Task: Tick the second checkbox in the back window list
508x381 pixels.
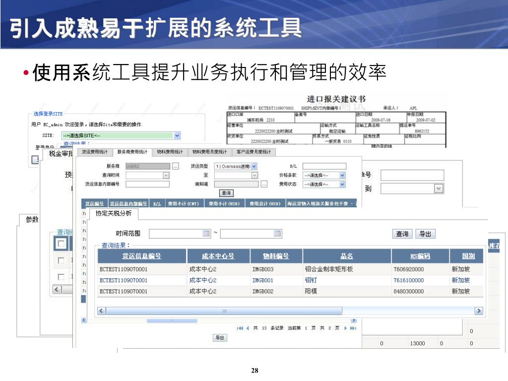Action: tap(61, 260)
